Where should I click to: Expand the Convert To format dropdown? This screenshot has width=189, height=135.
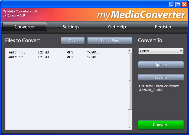coord(161,51)
